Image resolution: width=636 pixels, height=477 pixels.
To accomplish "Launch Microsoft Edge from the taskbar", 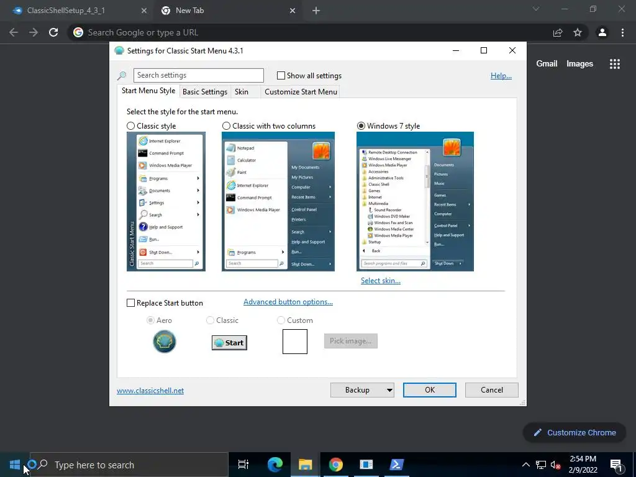I will tap(275, 465).
